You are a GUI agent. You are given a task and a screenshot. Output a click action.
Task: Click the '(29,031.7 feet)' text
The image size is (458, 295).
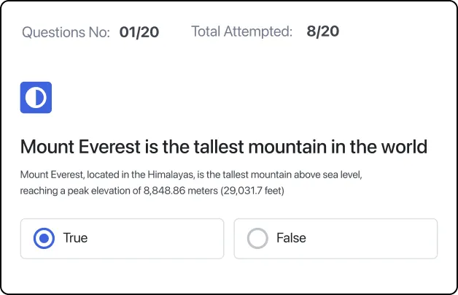pos(252,191)
